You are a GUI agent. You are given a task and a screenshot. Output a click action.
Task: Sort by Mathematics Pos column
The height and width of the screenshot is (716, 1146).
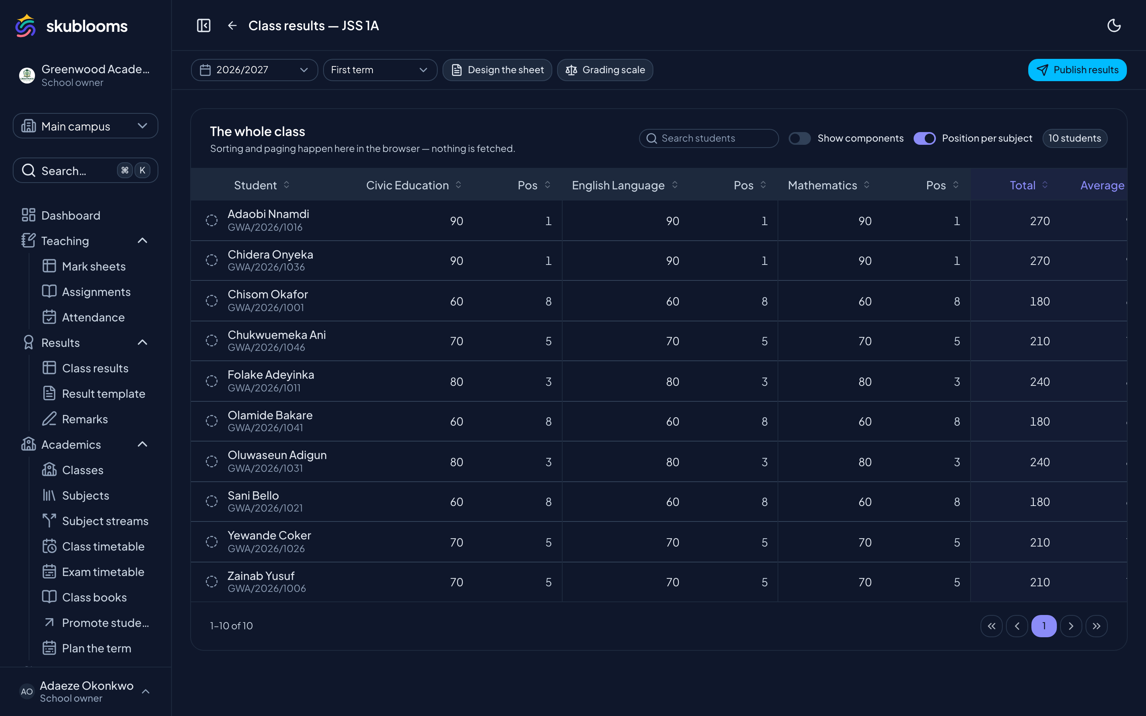point(943,185)
